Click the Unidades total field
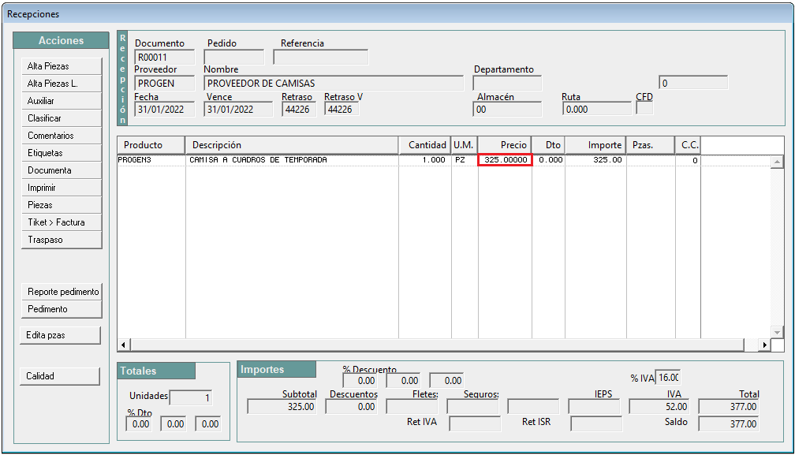The width and height of the screenshot is (795, 455). pyautogui.click(x=191, y=397)
